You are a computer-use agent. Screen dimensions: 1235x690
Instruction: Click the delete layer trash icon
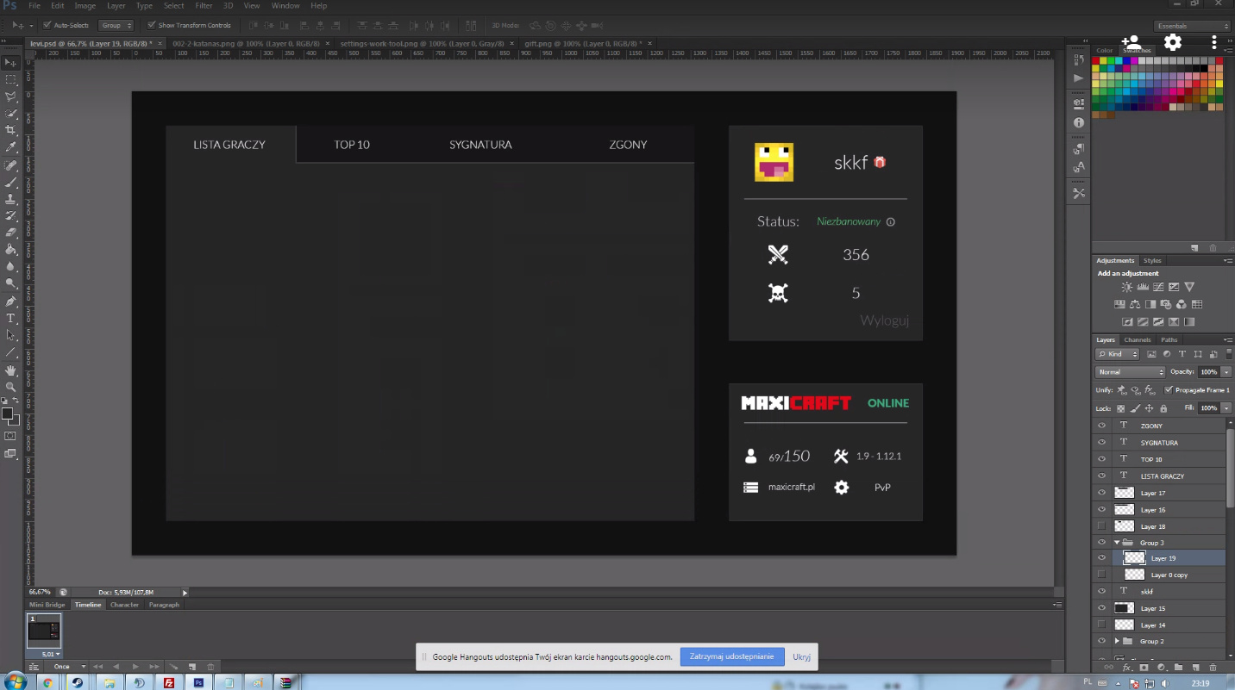click(1213, 668)
